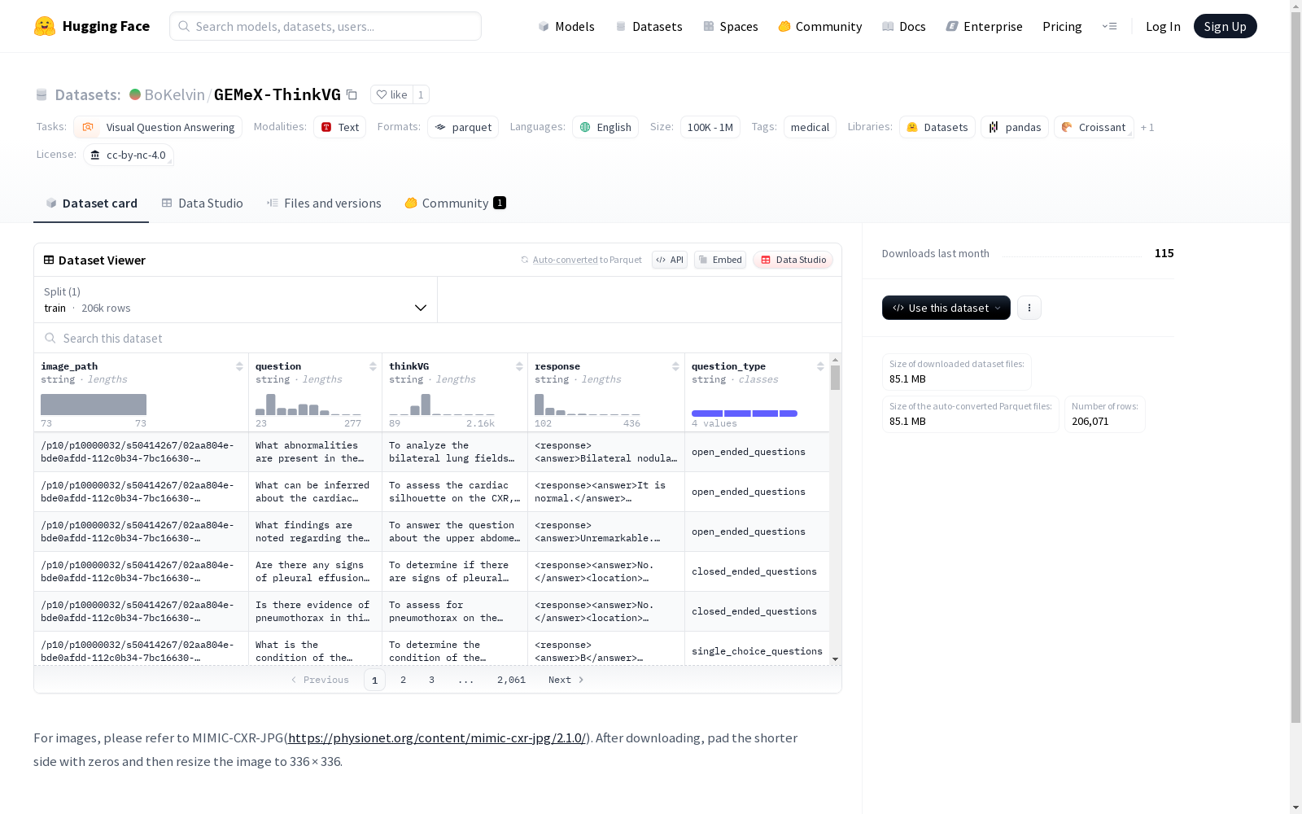Click the medical tag
Image resolution: width=1302 pixels, height=814 pixels.
click(x=810, y=127)
